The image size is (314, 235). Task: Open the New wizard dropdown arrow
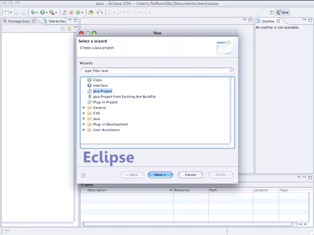click(11, 13)
